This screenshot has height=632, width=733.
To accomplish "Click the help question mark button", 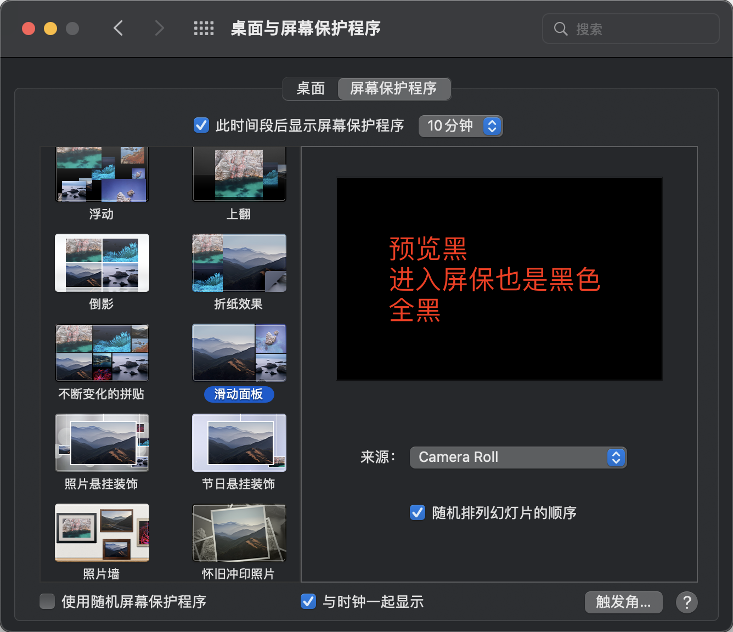I will pos(686,602).
